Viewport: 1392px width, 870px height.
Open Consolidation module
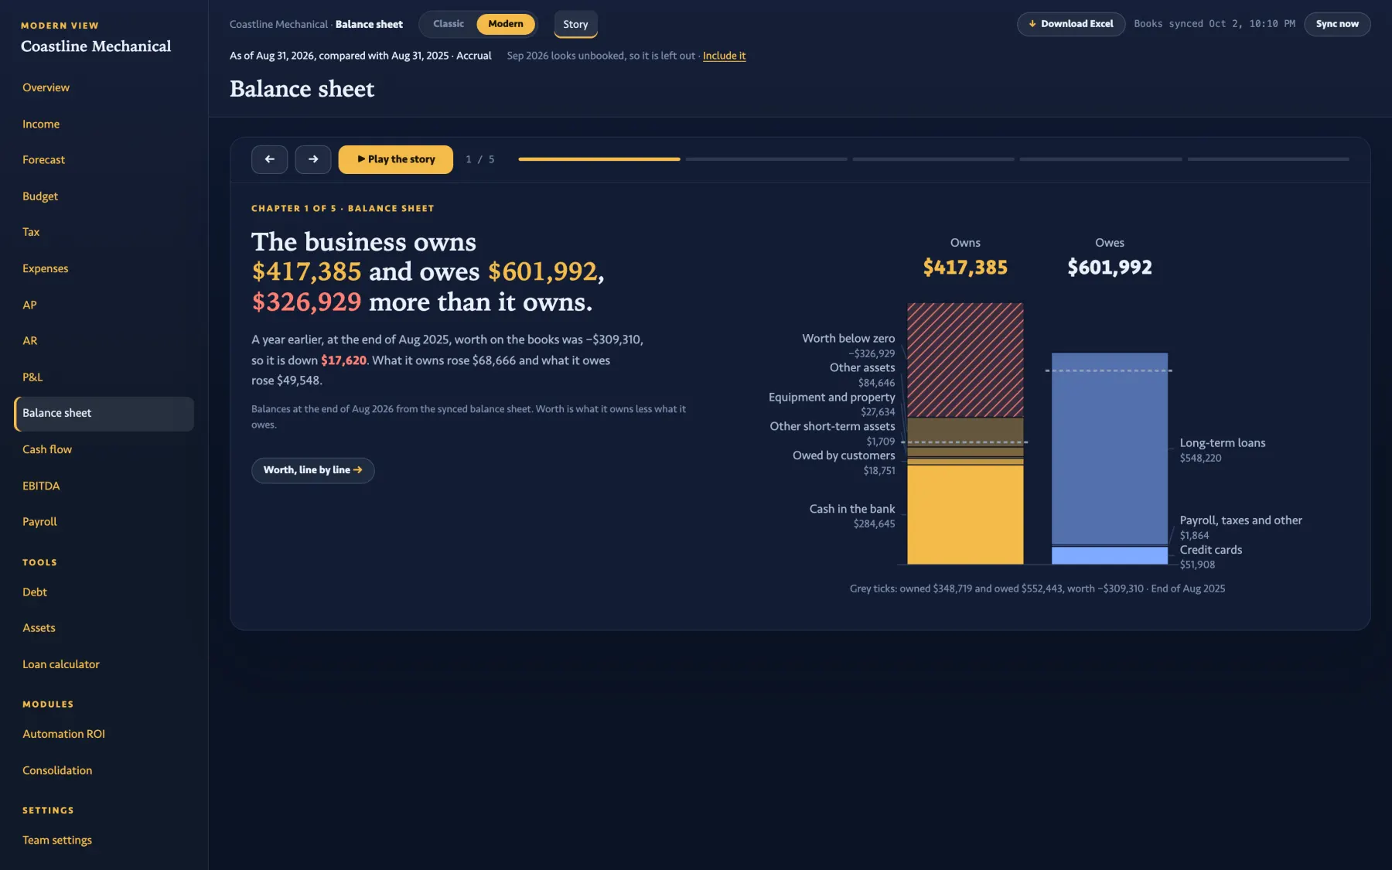tap(104, 770)
